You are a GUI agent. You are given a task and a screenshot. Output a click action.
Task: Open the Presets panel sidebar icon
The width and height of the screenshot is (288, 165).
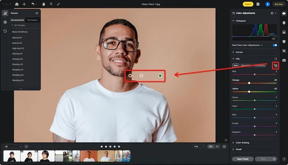(5, 13)
